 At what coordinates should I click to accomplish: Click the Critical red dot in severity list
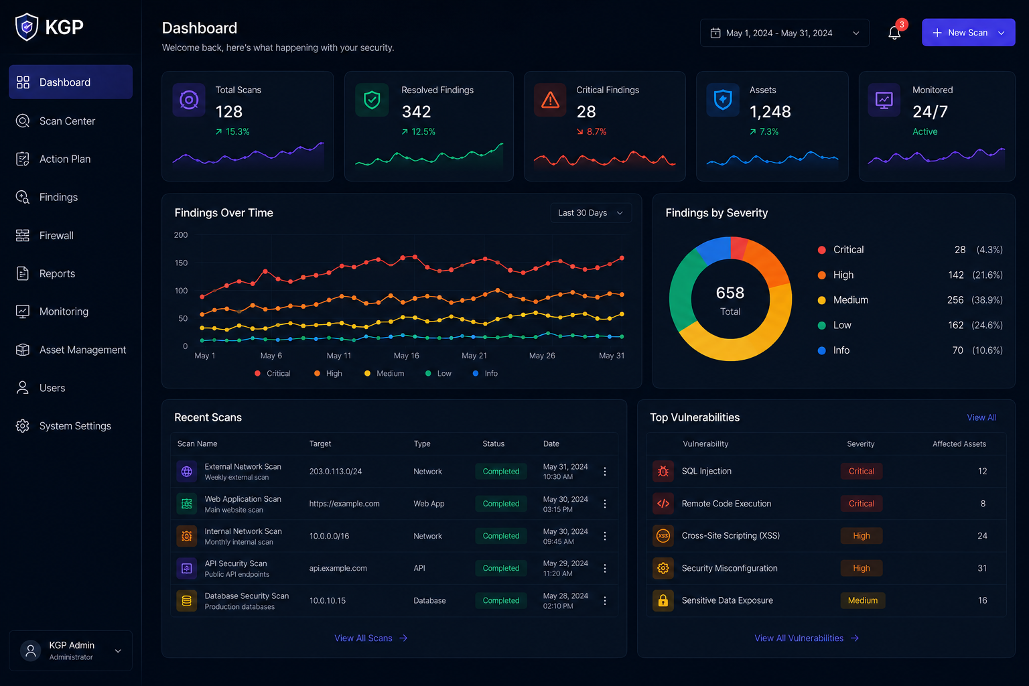pos(822,250)
